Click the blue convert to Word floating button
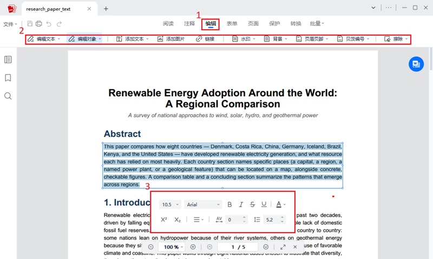The width and height of the screenshot is (433, 259). point(416,64)
